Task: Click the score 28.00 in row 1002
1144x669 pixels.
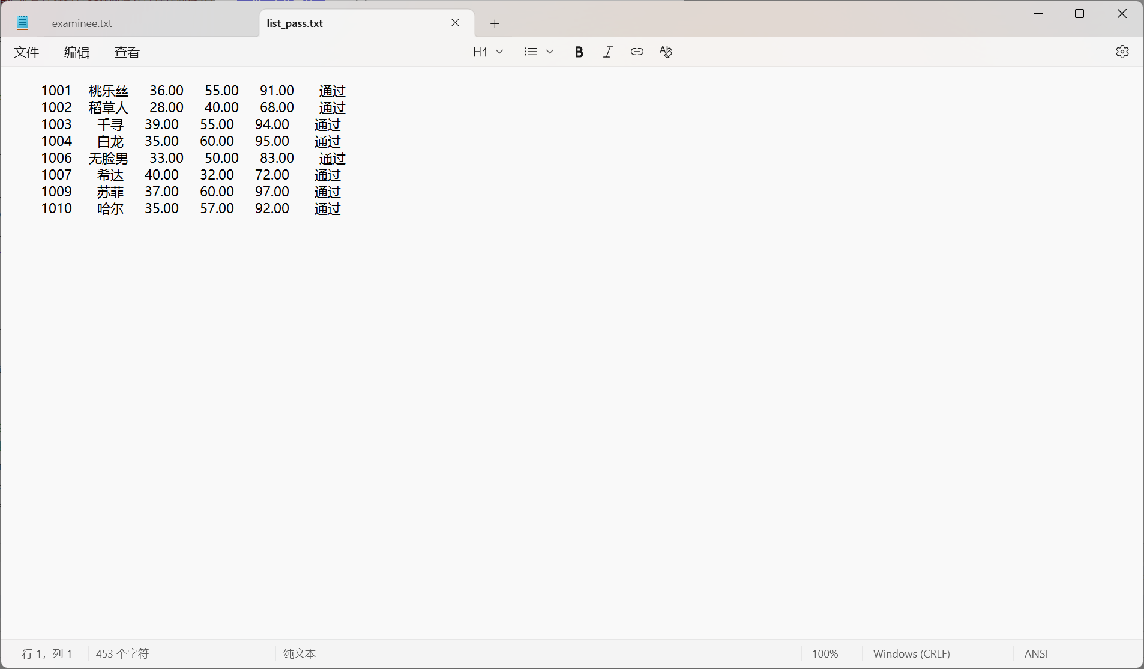Action: (166, 107)
